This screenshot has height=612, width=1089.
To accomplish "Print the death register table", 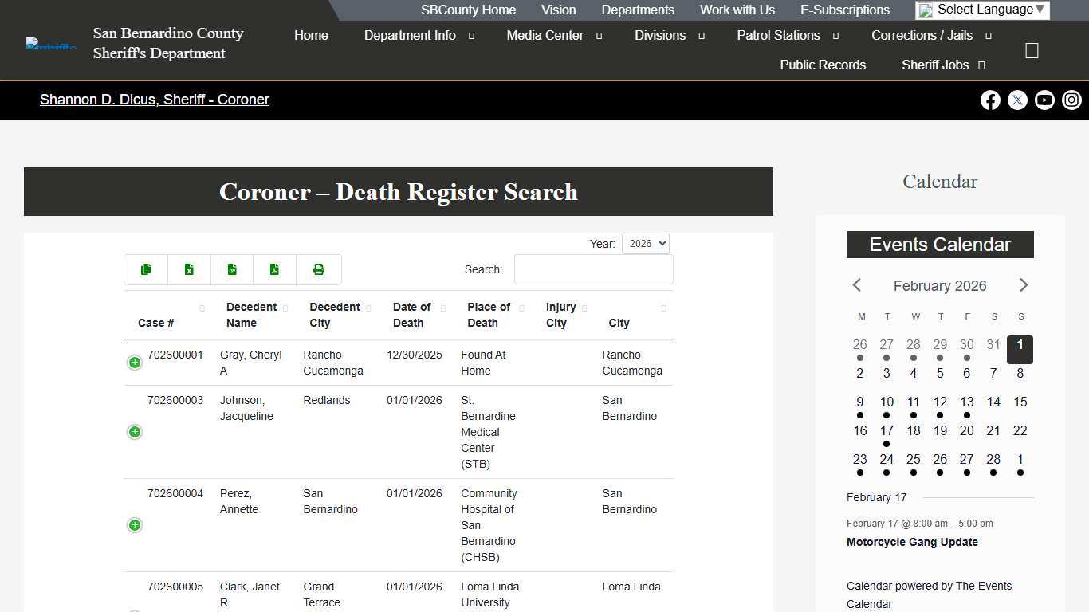I will [318, 269].
